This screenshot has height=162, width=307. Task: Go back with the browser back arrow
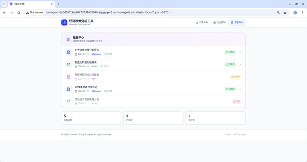4,13
